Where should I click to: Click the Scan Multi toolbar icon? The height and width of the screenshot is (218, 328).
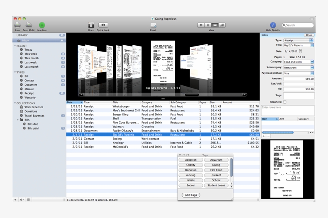28,25
